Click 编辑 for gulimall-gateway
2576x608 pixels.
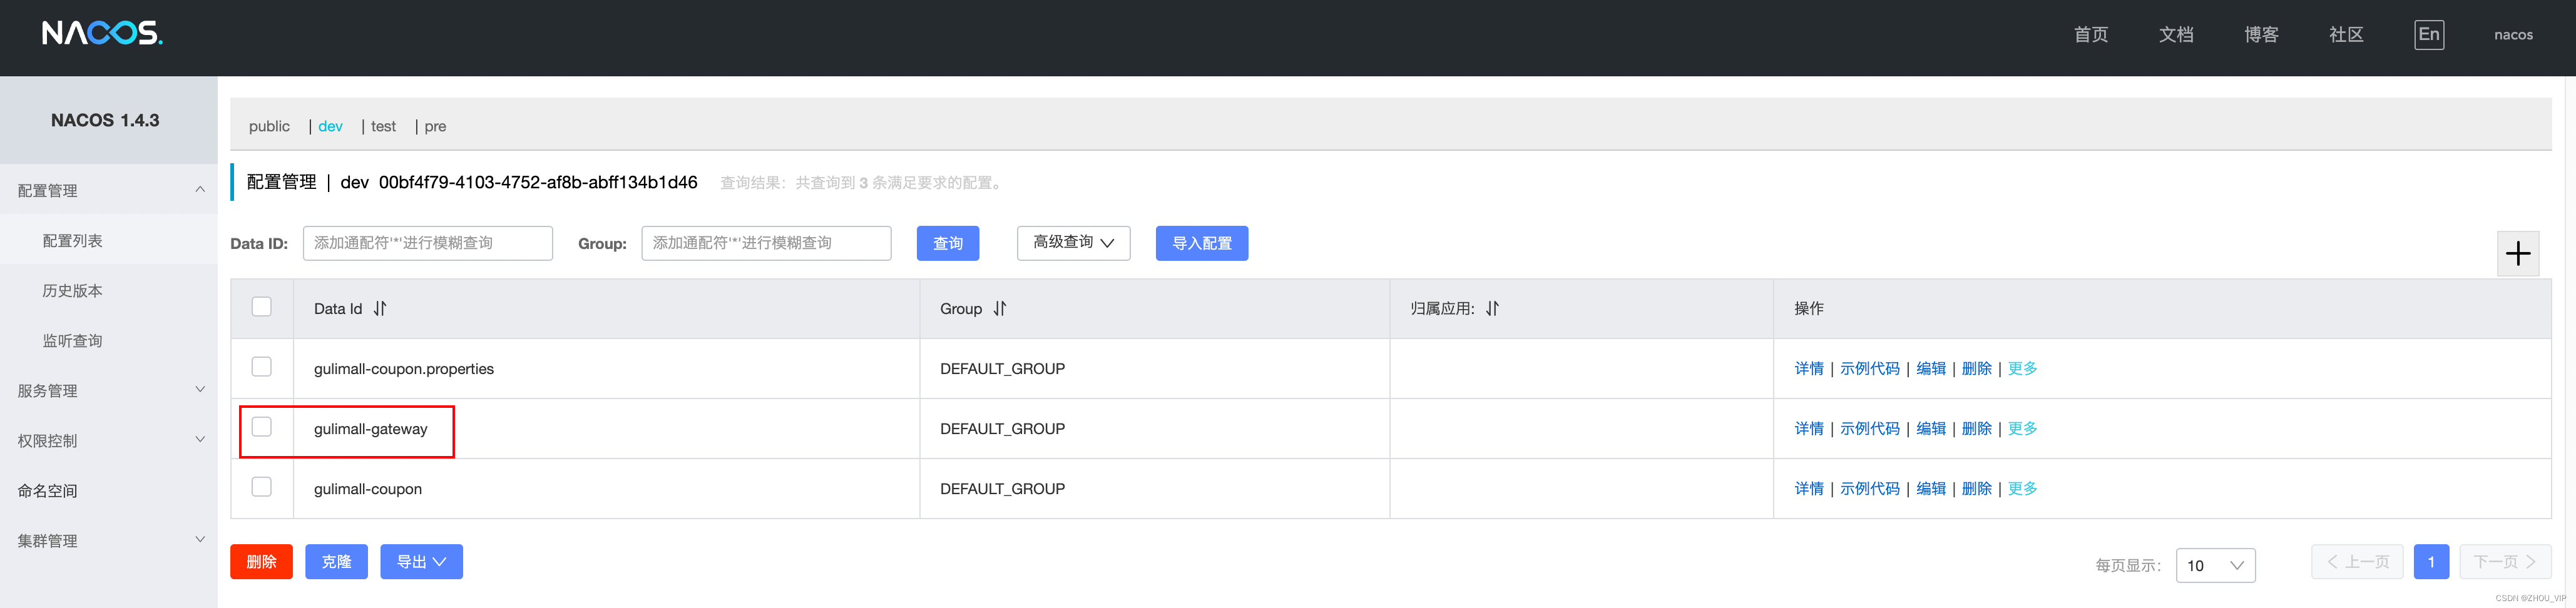coord(1930,428)
